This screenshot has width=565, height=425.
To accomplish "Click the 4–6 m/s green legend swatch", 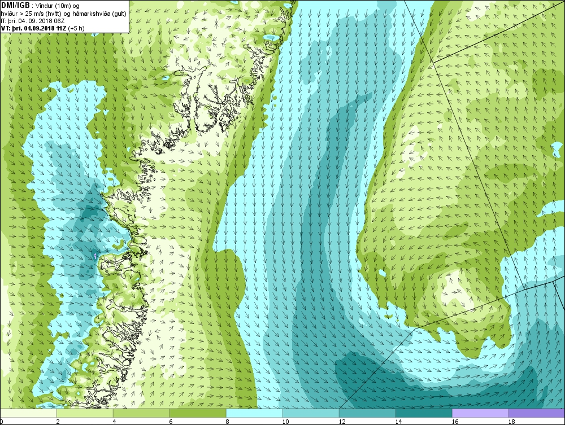I will point(141,413).
